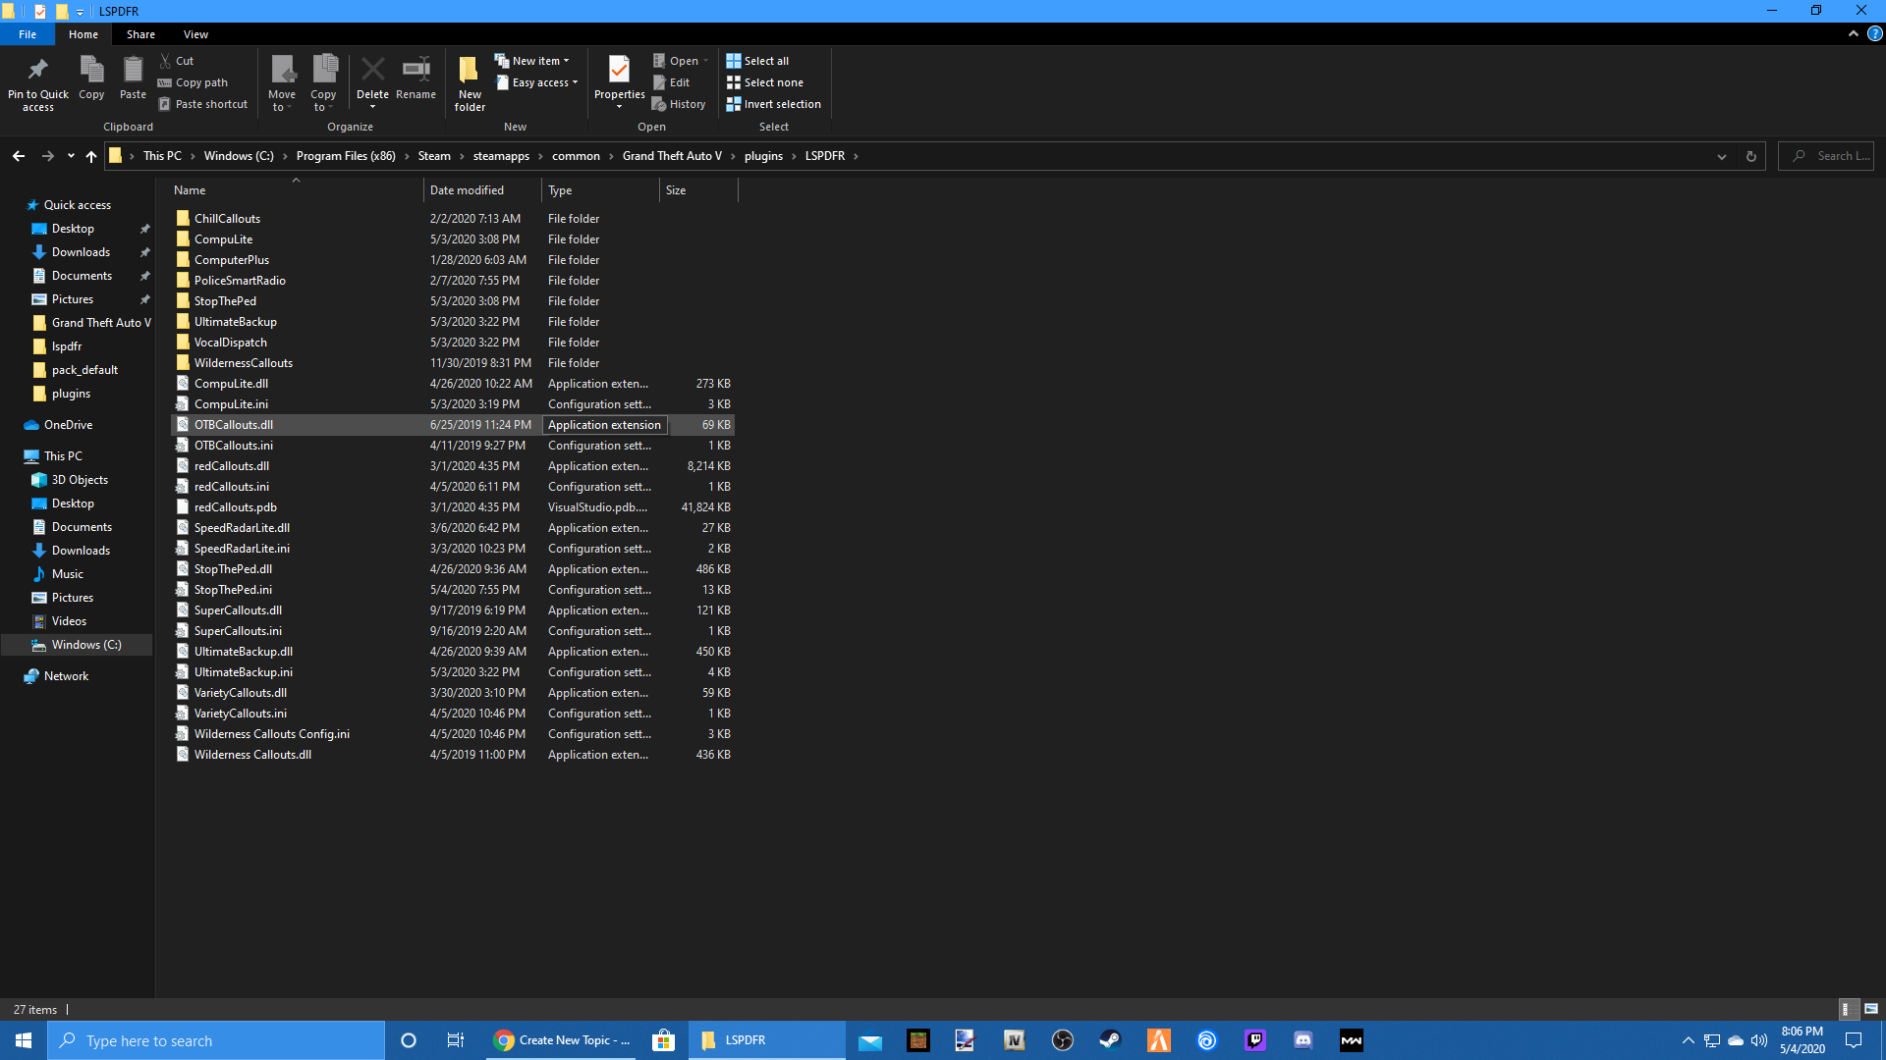This screenshot has height=1060, width=1886.
Task: Open the View ribbon tab
Action: pos(195,34)
